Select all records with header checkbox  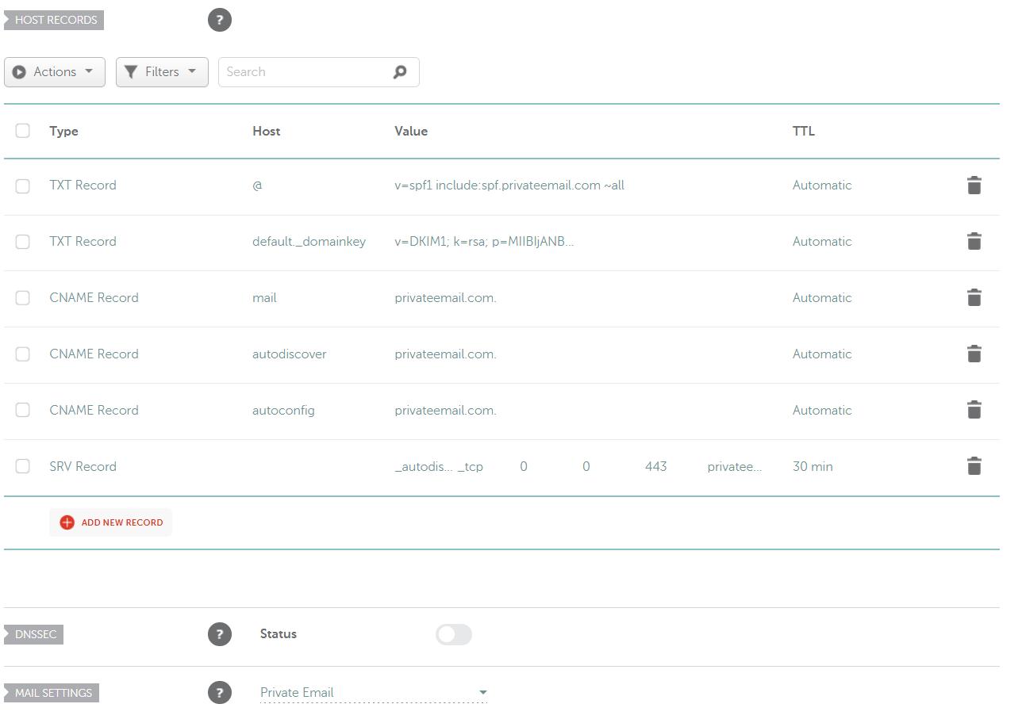pyautogui.click(x=22, y=130)
